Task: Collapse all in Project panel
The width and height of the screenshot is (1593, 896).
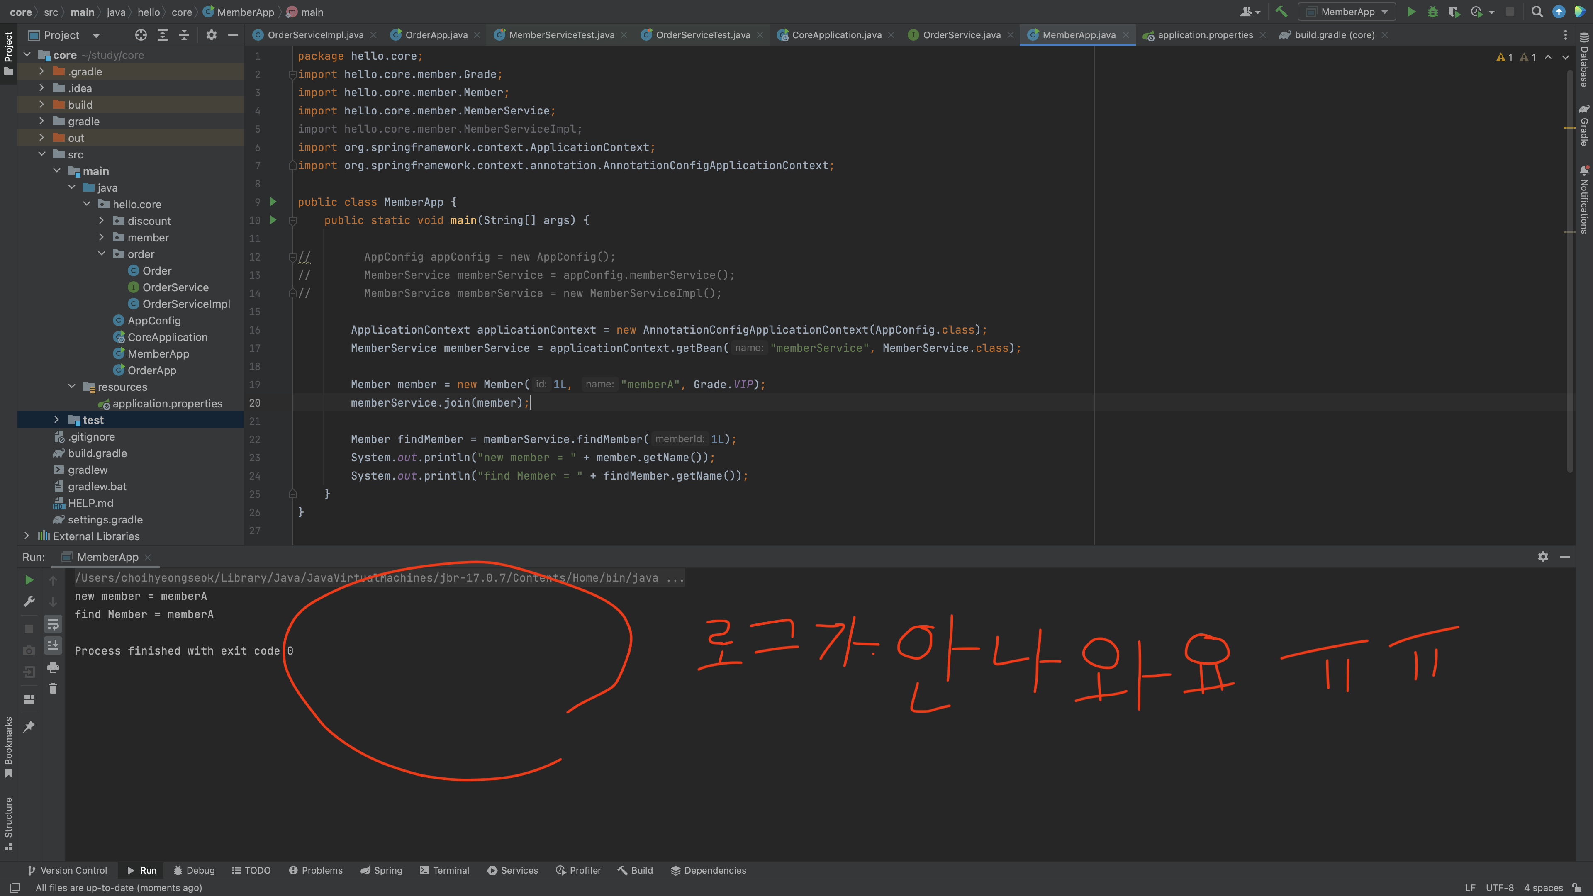Action: pyautogui.click(x=184, y=35)
